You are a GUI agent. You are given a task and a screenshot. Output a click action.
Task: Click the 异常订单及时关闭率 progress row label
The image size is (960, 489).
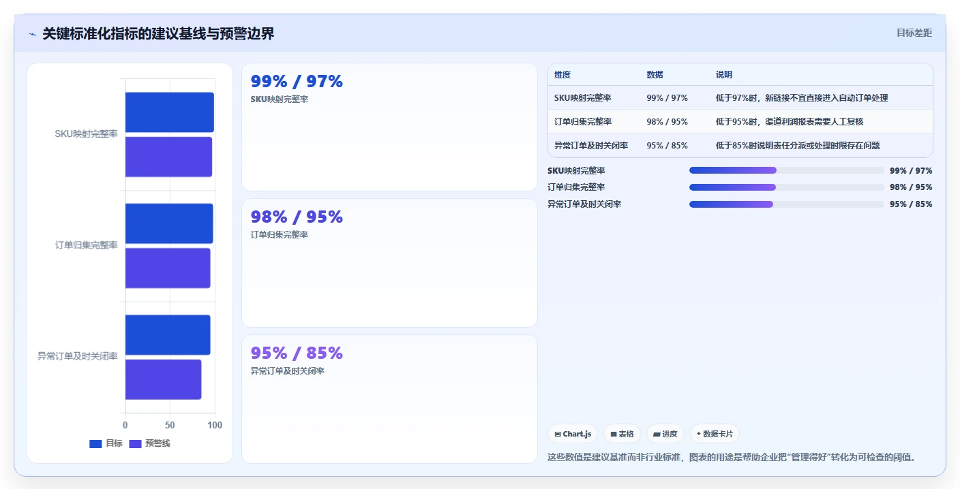[584, 204]
